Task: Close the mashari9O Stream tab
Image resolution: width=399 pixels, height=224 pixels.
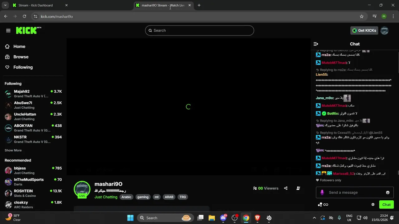Action: pyautogui.click(x=190, y=5)
